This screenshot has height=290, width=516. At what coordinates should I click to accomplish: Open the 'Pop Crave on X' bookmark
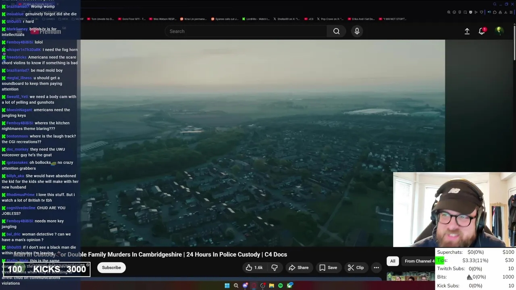pos(330,19)
